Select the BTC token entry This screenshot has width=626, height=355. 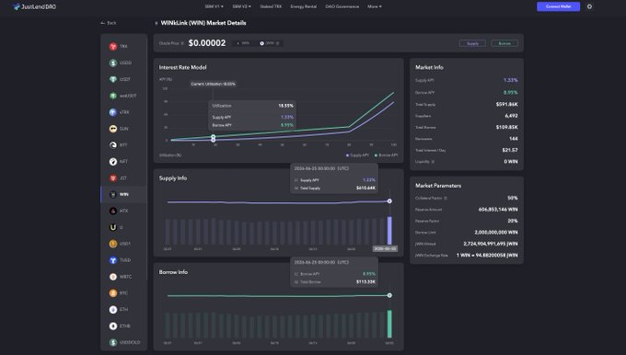click(x=123, y=292)
